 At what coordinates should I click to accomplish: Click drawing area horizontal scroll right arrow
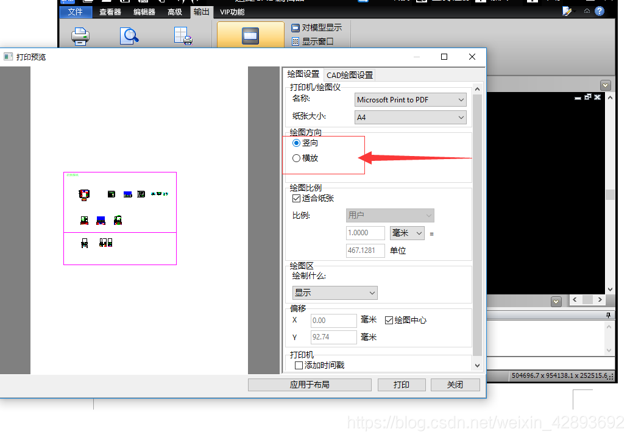click(x=600, y=300)
